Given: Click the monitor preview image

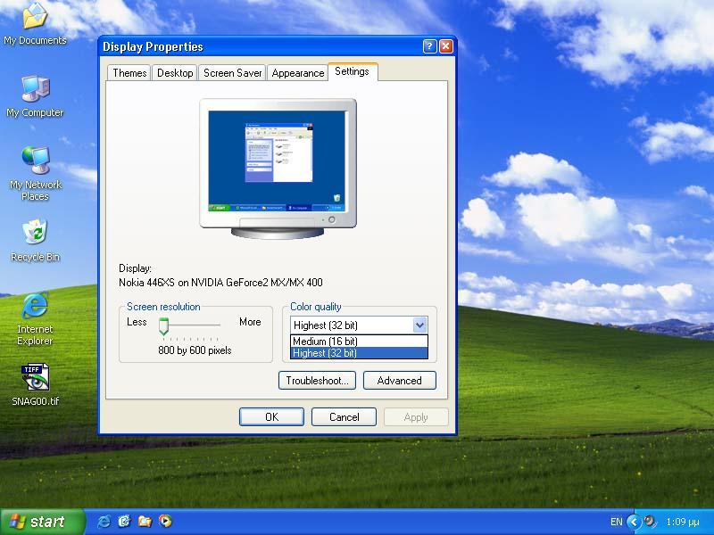Looking at the screenshot, I should tap(278, 169).
